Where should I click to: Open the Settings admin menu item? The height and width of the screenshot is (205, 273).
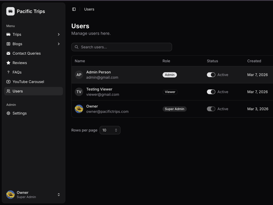33,113
